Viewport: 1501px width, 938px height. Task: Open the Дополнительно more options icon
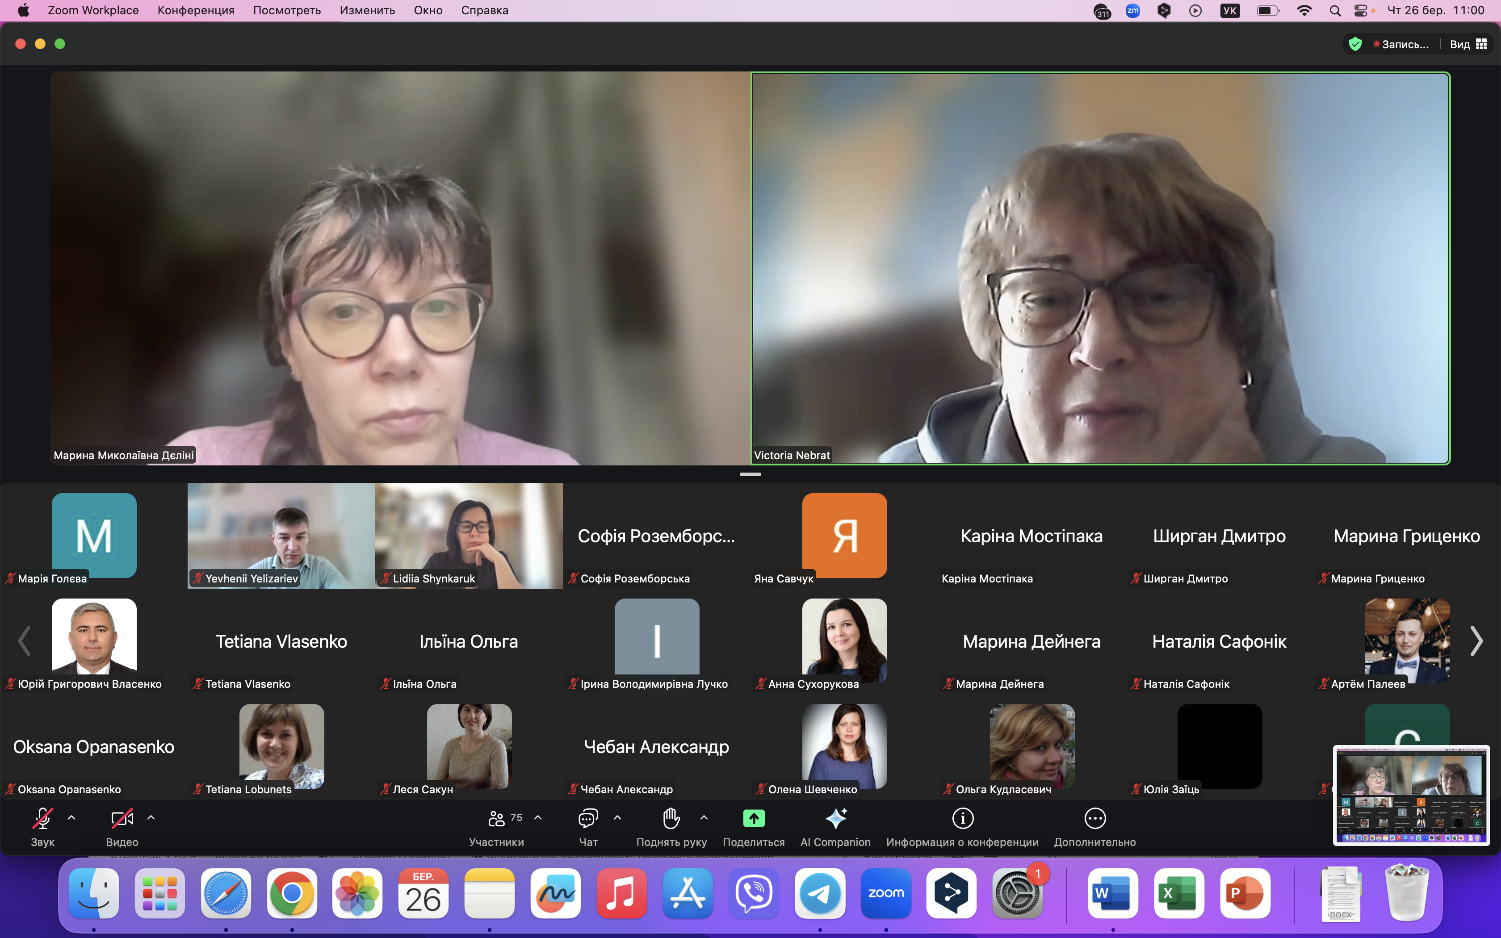pos(1095,818)
